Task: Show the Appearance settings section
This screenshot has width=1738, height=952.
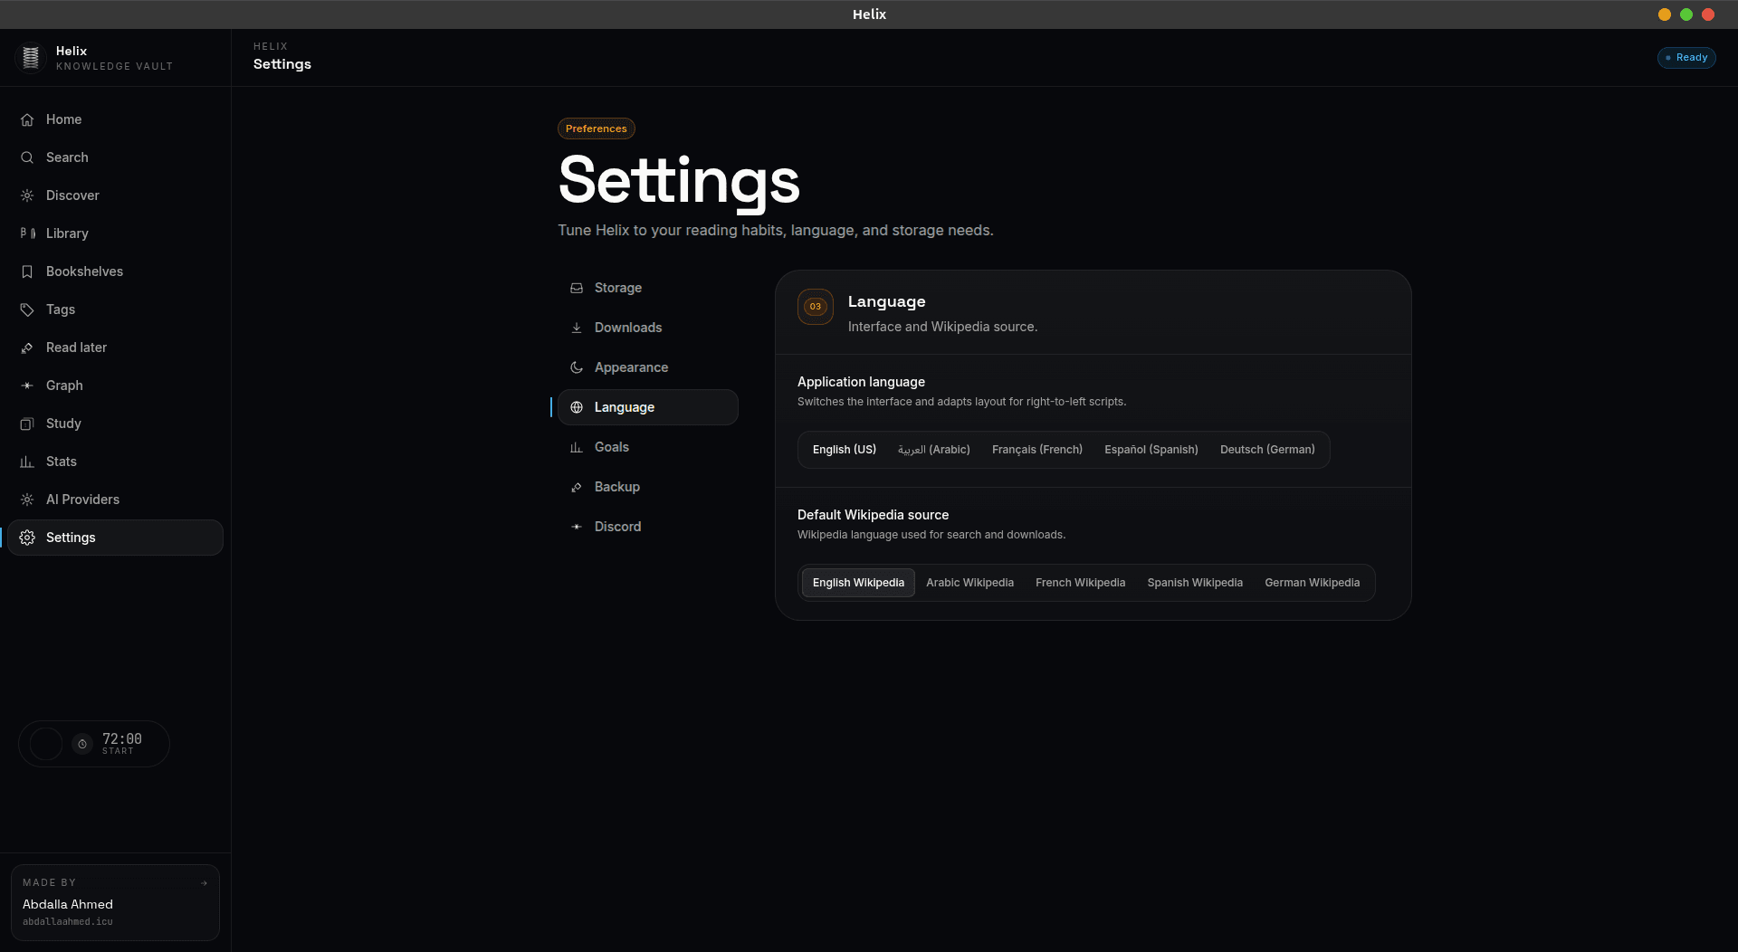Action: point(648,367)
